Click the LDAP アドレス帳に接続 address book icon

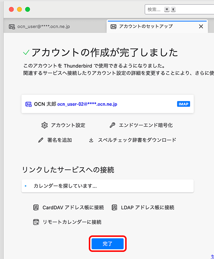point(114,207)
